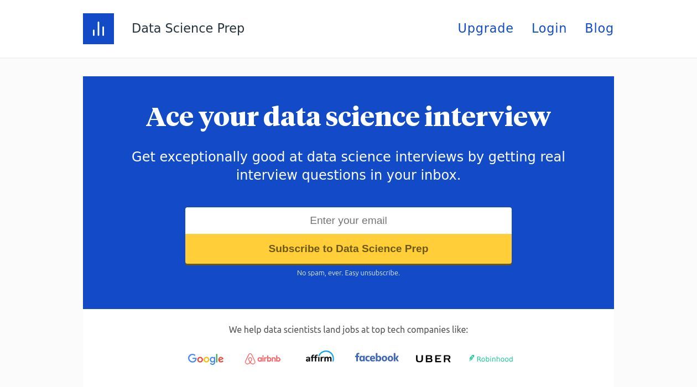
Task: Click the Affirm logo
Action: 320,357
